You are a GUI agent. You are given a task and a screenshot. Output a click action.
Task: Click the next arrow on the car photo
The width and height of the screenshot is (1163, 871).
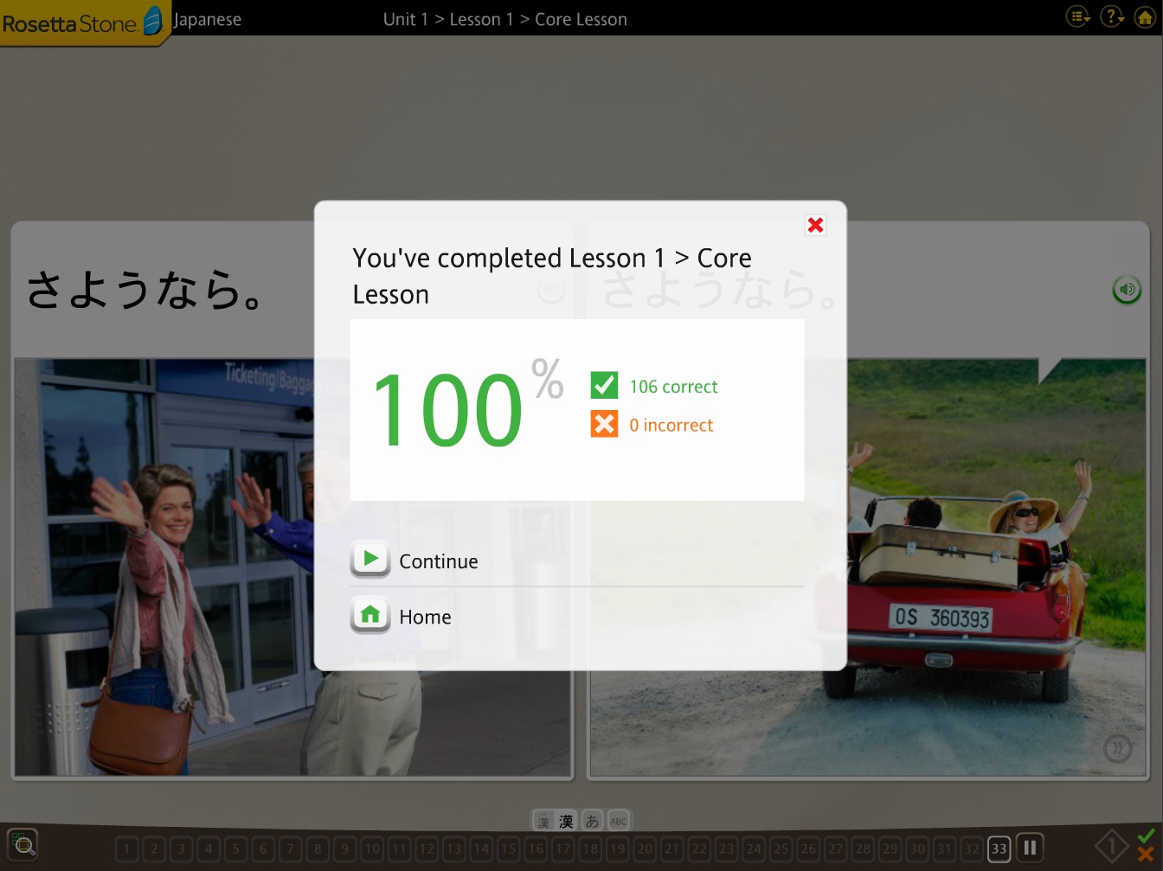pyautogui.click(x=1117, y=748)
